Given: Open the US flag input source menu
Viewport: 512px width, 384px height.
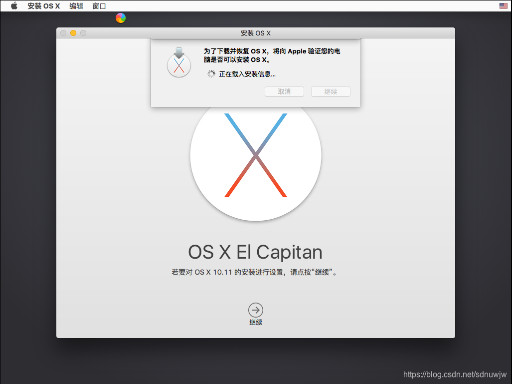Looking at the screenshot, I should [503, 5].
